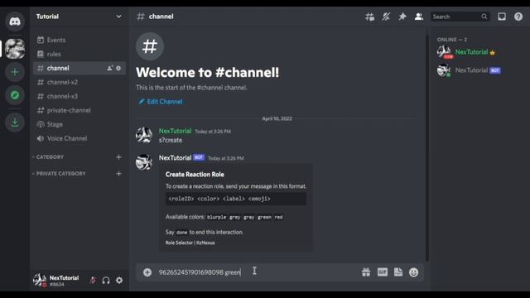Open the sticker picker

(398, 272)
